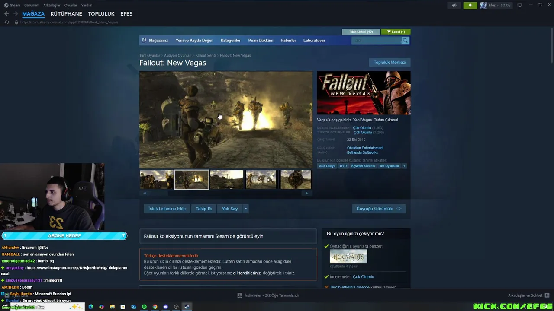Go forward with the forward arrow
This screenshot has height=311, width=554.
[16, 14]
